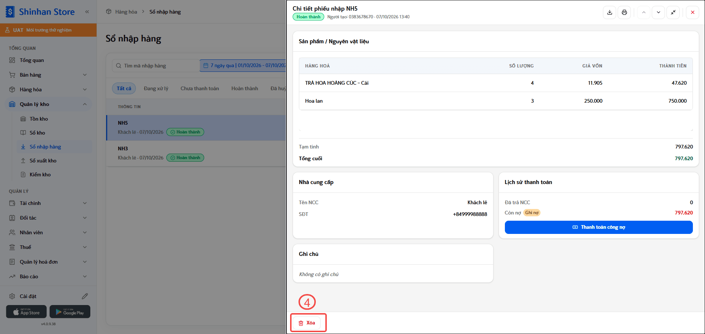The image size is (705, 334).
Task: Open Tồn kho in sidebar
Action: coord(54,119)
